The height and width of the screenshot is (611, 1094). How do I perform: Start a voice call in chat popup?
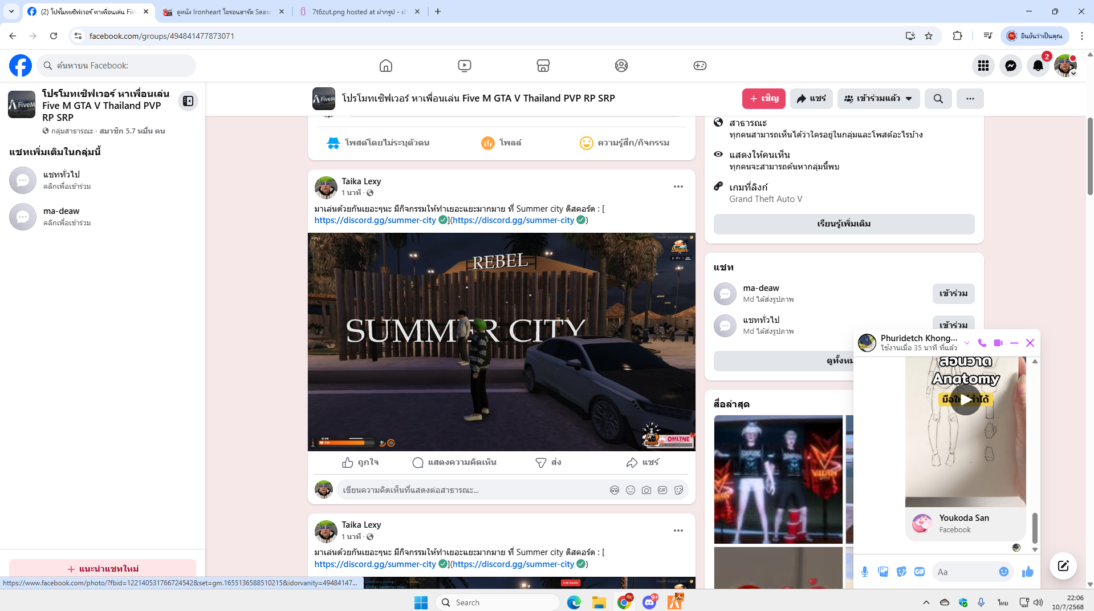tap(982, 343)
